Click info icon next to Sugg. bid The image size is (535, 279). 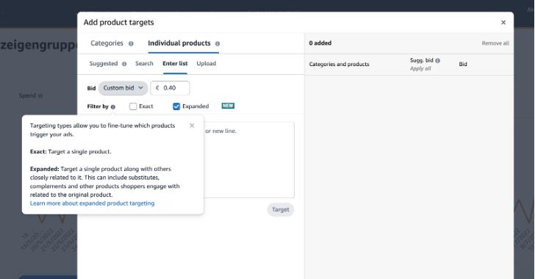point(438,60)
